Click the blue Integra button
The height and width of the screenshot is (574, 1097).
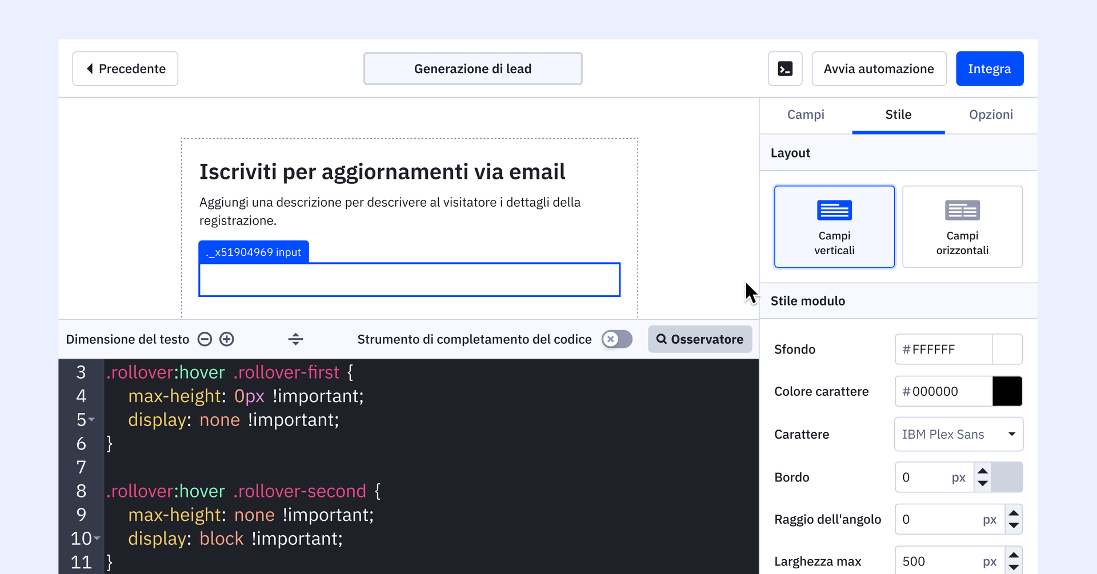click(990, 69)
